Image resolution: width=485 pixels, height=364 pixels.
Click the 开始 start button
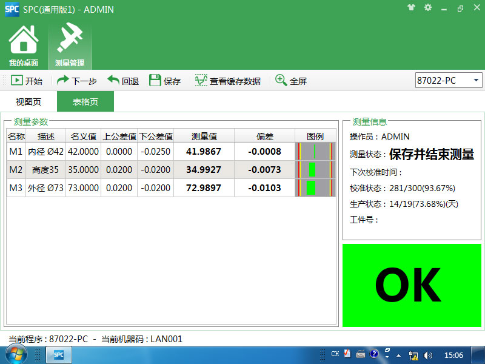(27, 81)
